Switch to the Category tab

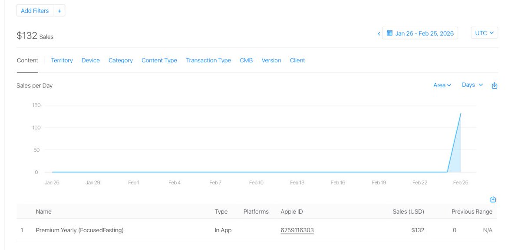121,60
